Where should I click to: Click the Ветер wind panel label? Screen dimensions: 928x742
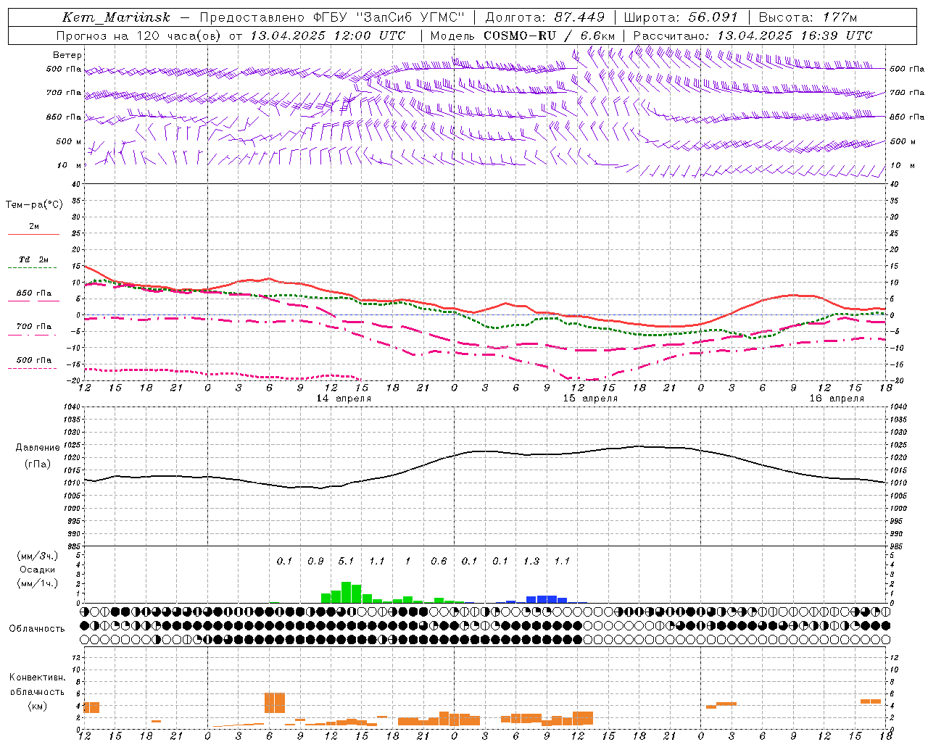pos(67,55)
